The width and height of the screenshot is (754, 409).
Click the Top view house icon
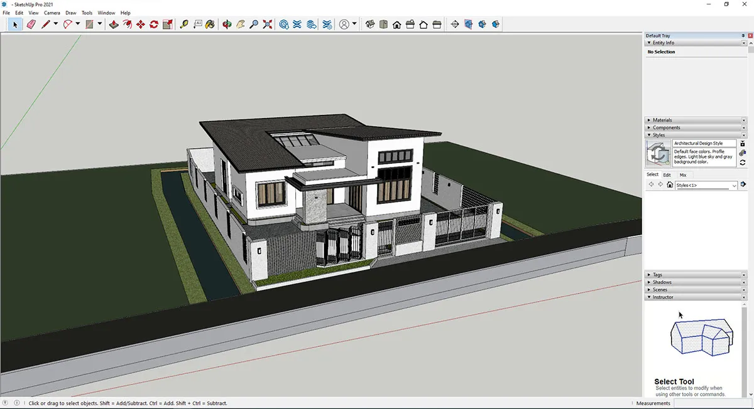[x=383, y=24]
